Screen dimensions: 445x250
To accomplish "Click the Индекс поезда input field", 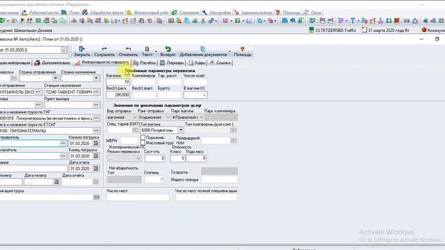I will [220, 179].
